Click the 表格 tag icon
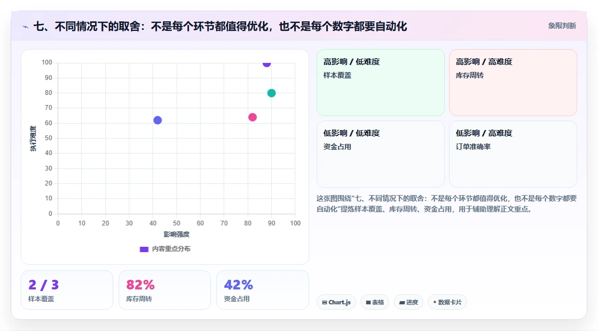 (x=368, y=302)
